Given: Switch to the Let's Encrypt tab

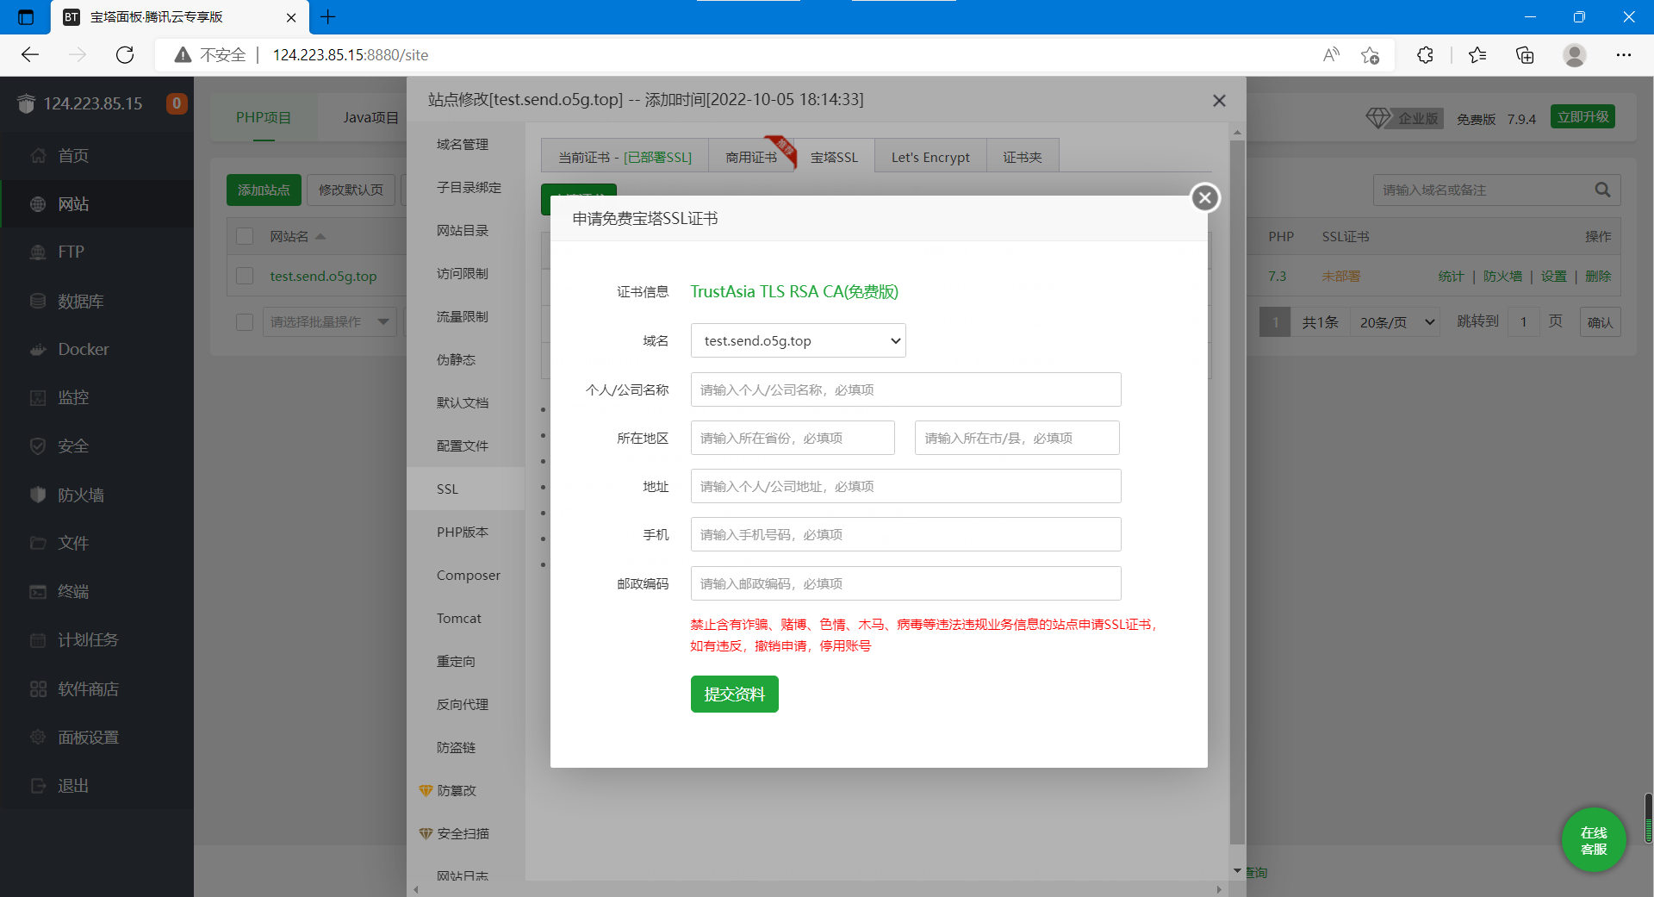Looking at the screenshot, I should tap(930, 157).
